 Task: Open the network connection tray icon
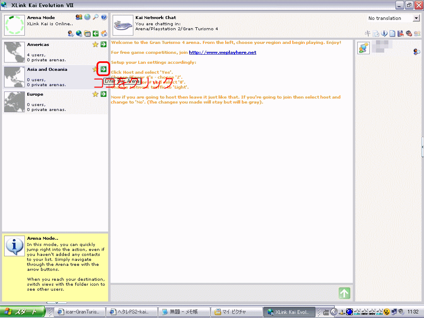[x=394, y=312]
